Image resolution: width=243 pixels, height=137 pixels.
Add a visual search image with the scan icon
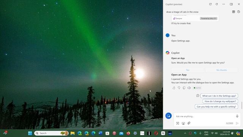coord(178,123)
